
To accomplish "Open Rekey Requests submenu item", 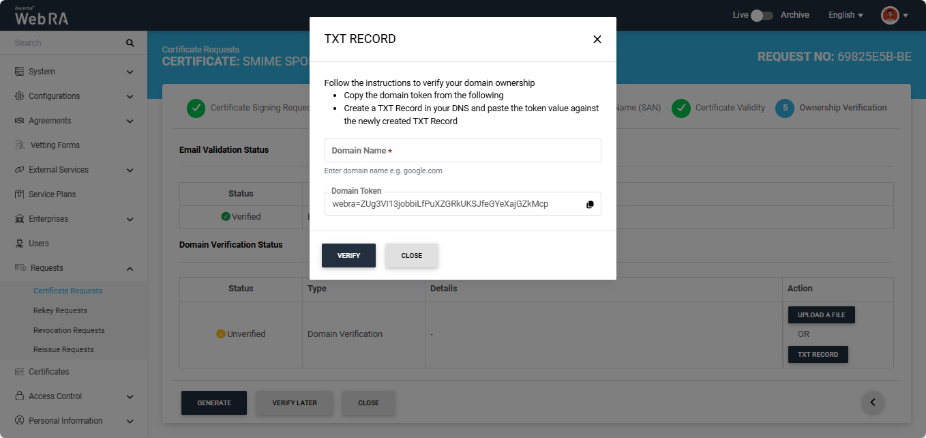I will 60,310.
